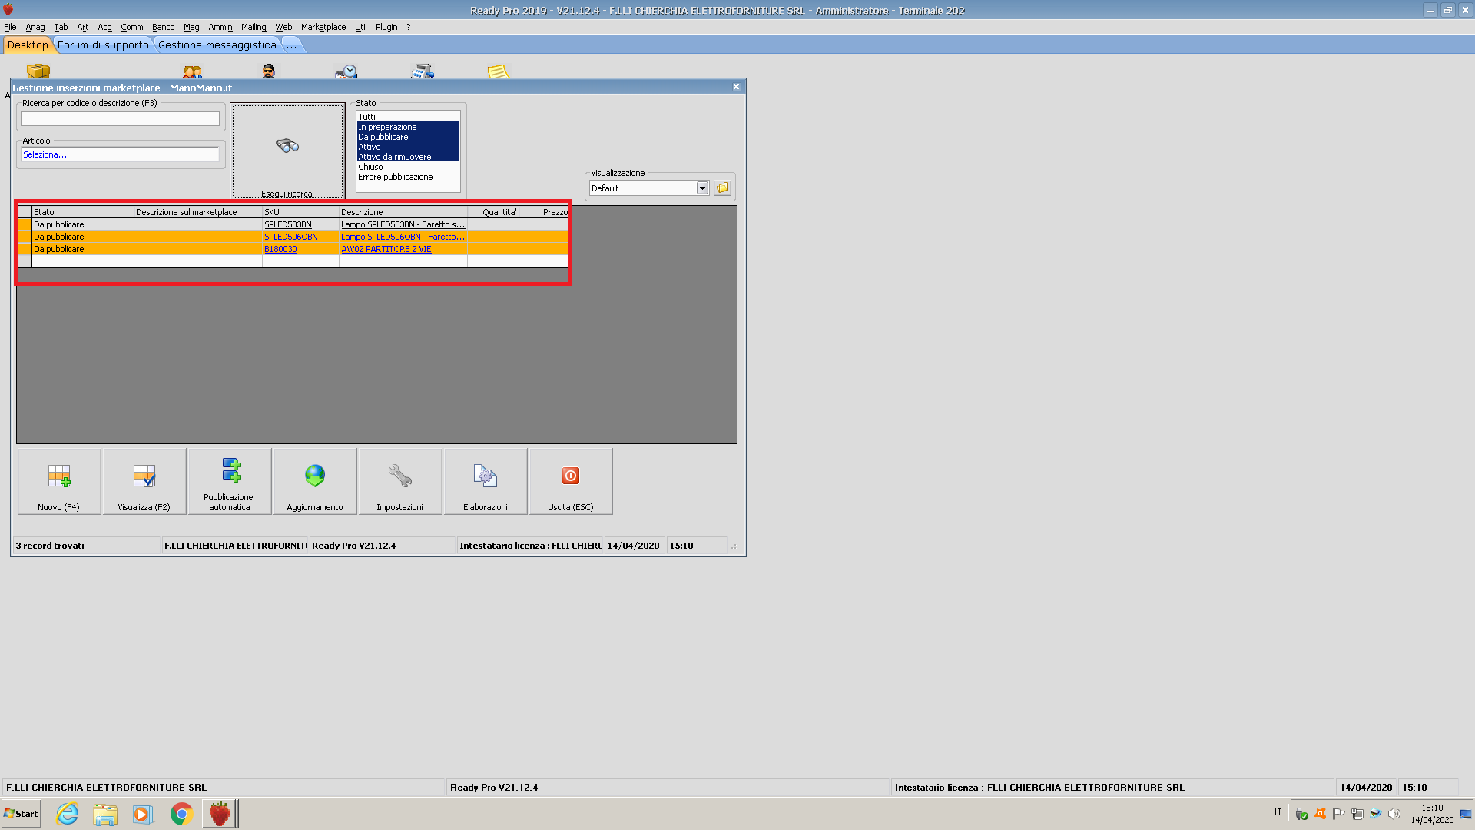Open the Marketplace menu
The image size is (1475, 833).
coord(323,27)
